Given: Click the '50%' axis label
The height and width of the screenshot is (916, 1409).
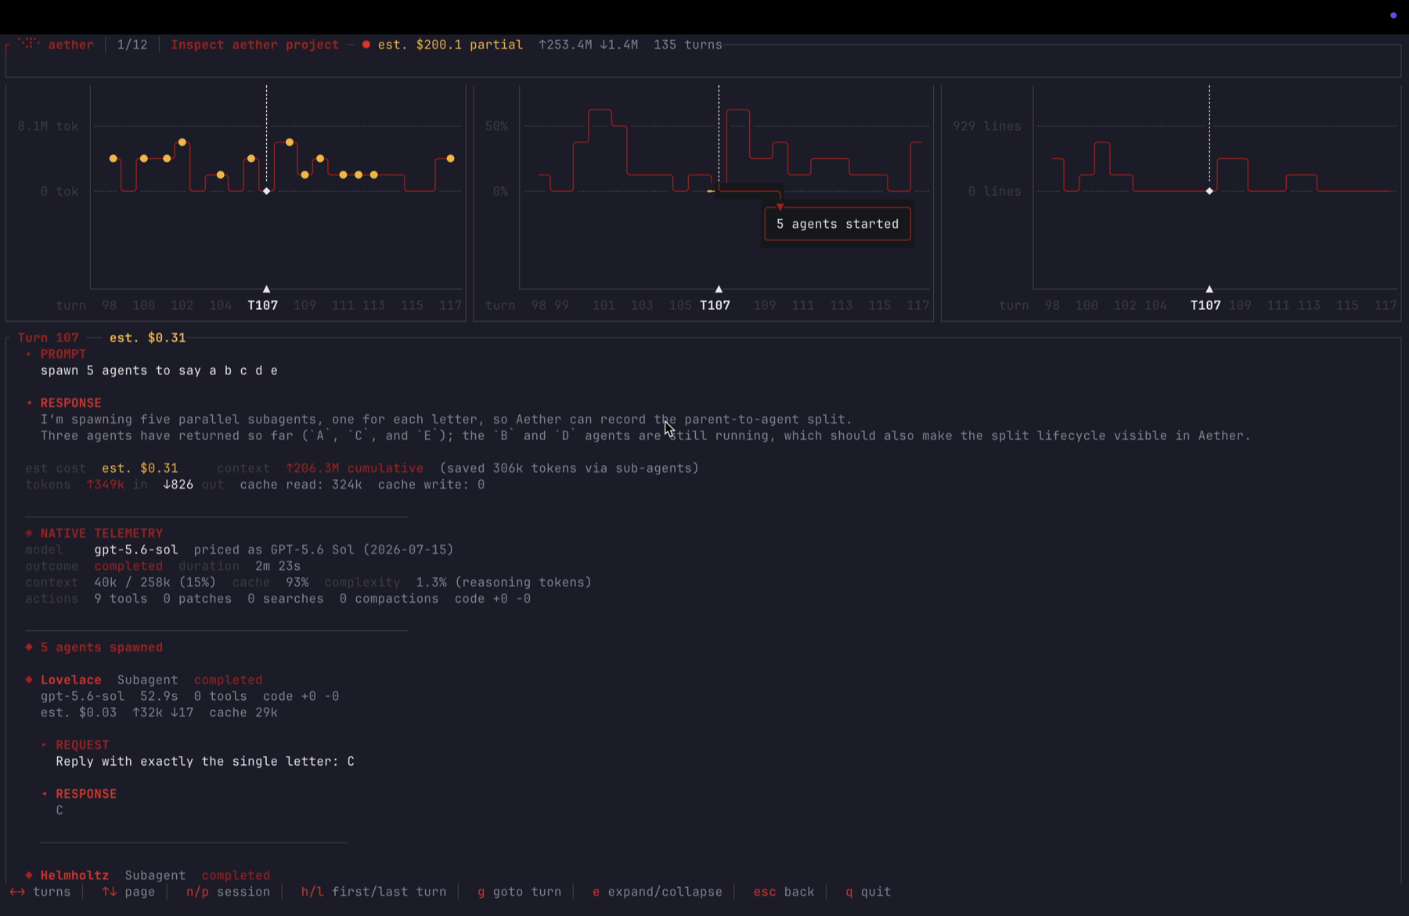Looking at the screenshot, I should (496, 126).
